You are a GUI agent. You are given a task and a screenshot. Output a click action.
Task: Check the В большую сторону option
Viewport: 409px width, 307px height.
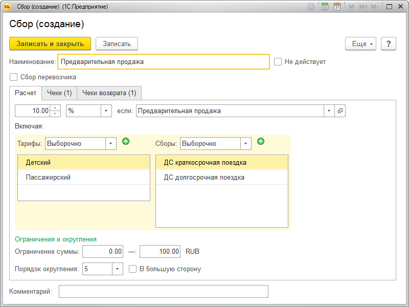pos(133,269)
